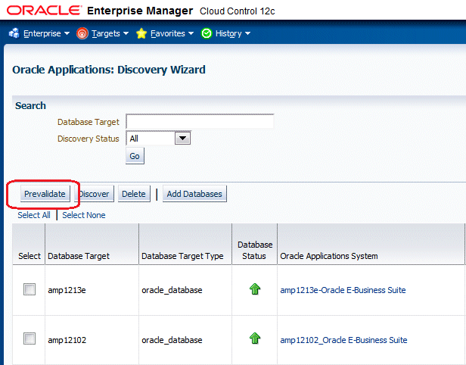The image size is (466, 365).
Task: Check the box for amp12102
Action: [30, 338]
